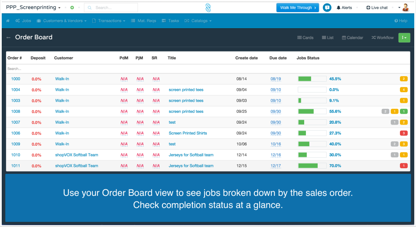Click the orange badge 1 on order 1003
The width and height of the screenshot is (416, 227).
click(403, 101)
